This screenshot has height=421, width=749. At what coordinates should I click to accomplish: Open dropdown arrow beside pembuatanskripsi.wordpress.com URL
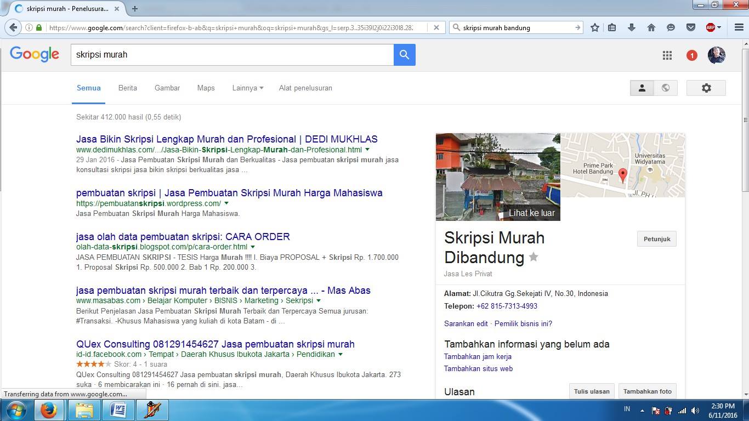(x=226, y=203)
